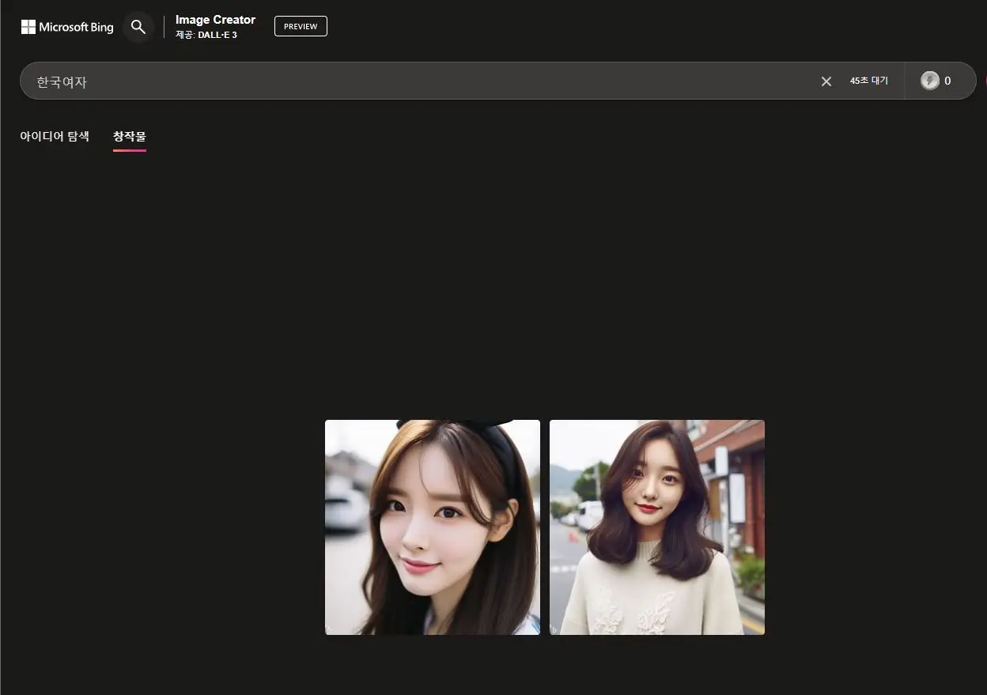This screenshot has width=987, height=695.
Task: Click inside the 한국여자 prompt field
Action: tap(316, 81)
